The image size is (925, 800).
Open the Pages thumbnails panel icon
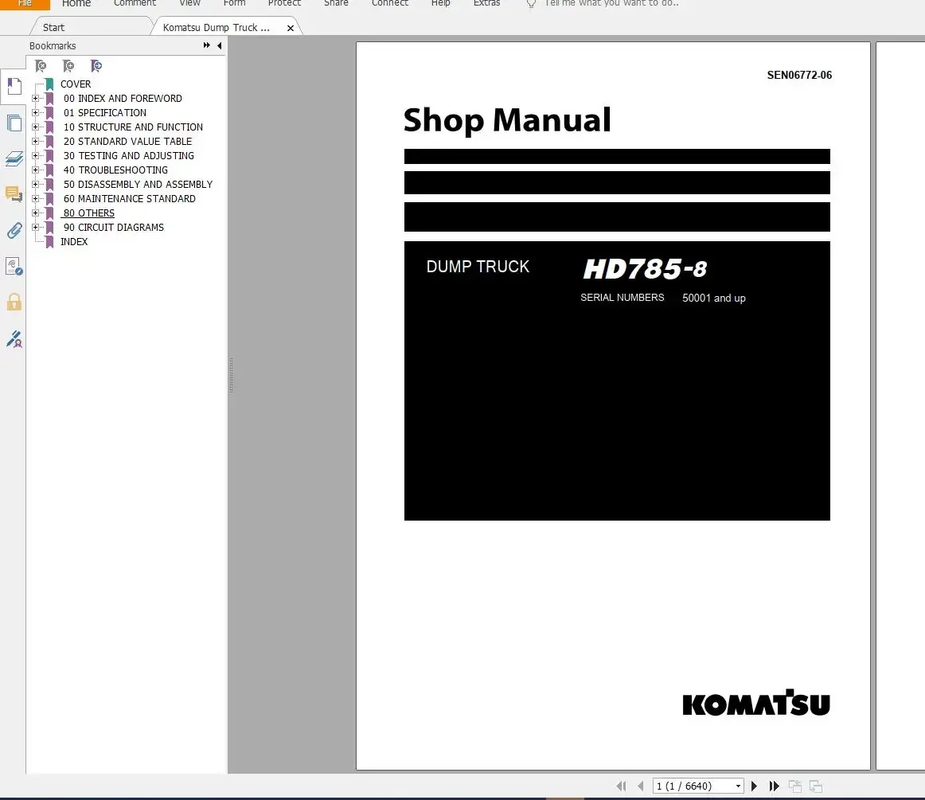pyautogui.click(x=14, y=123)
